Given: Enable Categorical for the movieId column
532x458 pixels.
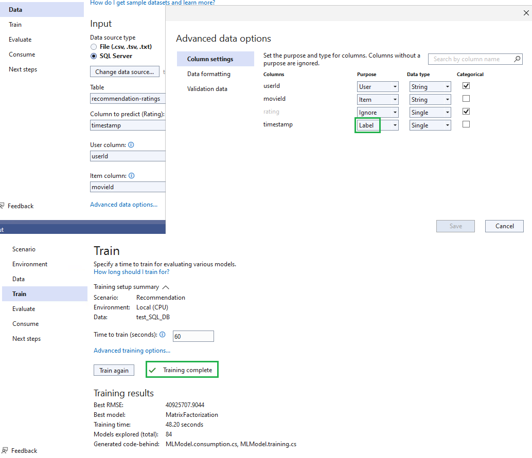Looking at the screenshot, I should click(x=466, y=99).
